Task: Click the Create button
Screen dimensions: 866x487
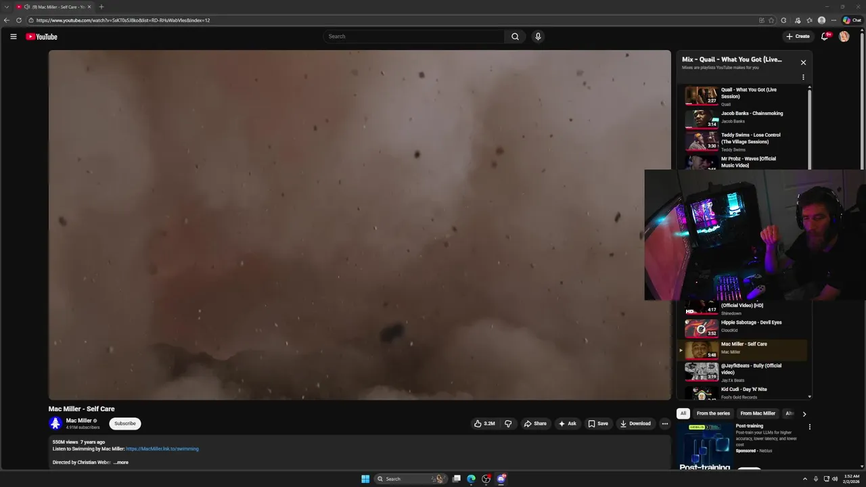Action: tap(798, 37)
